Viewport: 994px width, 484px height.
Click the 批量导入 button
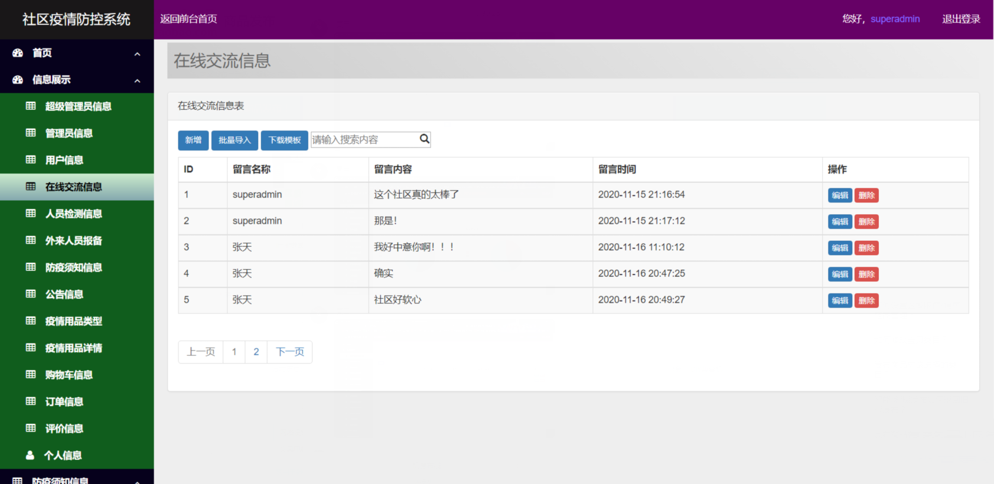(234, 140)
